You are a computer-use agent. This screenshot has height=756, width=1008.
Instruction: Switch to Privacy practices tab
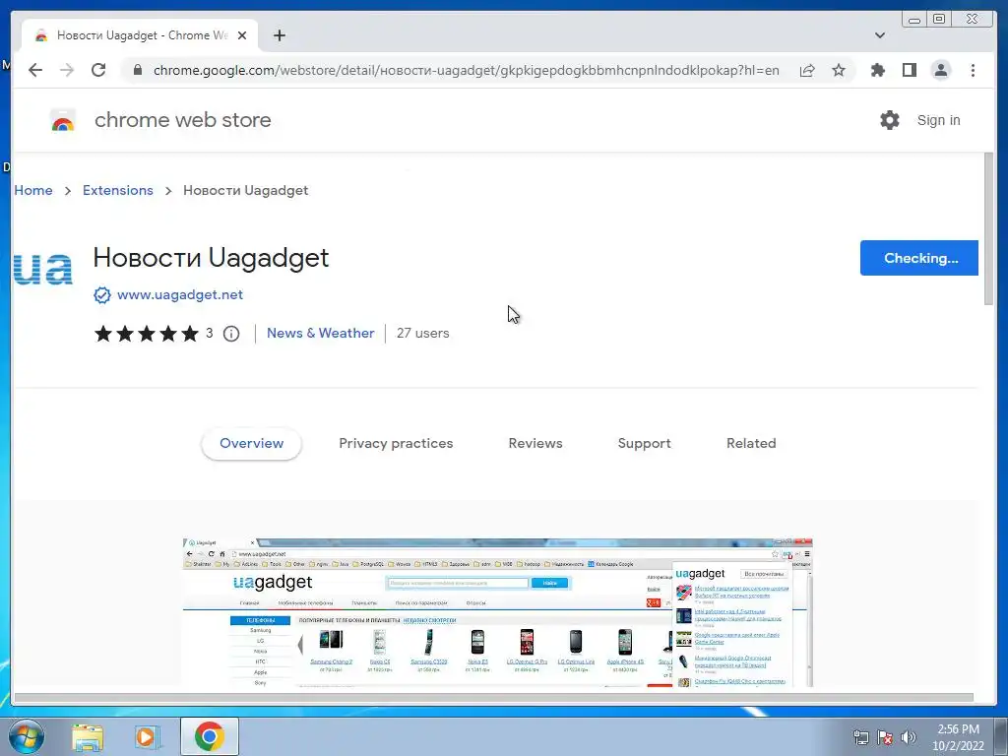pyautogui.click(x=396, y=444)
